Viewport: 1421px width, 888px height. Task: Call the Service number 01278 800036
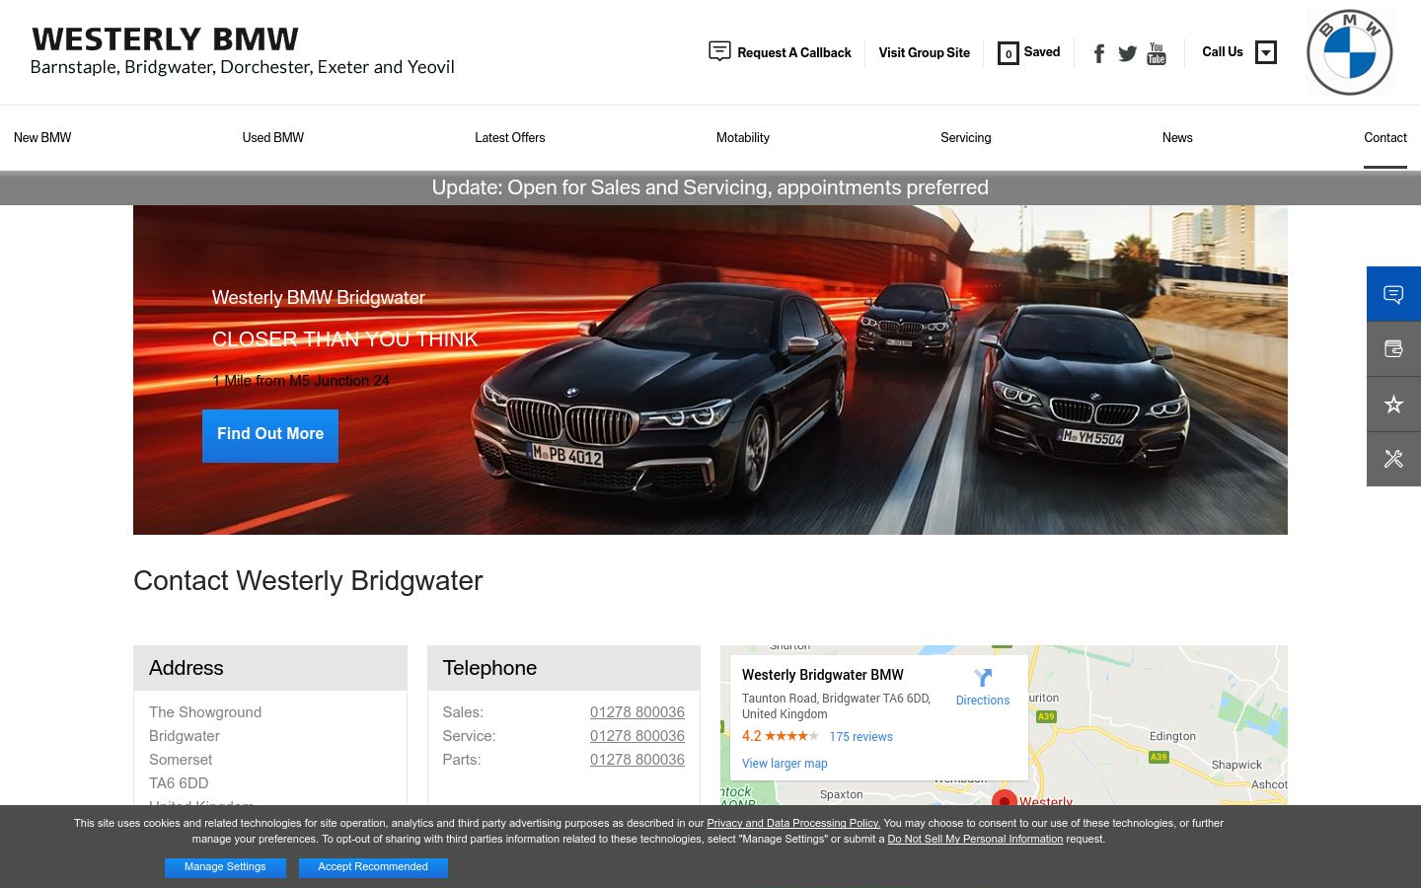(637, 736)
